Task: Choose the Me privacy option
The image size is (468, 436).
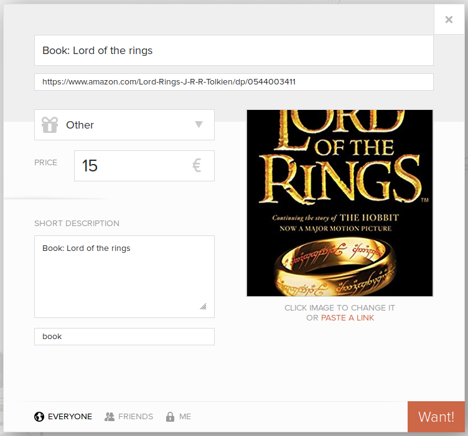Action: tap(185, 417)
